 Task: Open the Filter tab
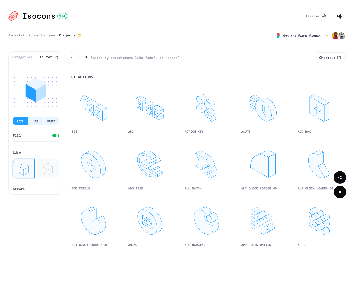click(46, 57)
